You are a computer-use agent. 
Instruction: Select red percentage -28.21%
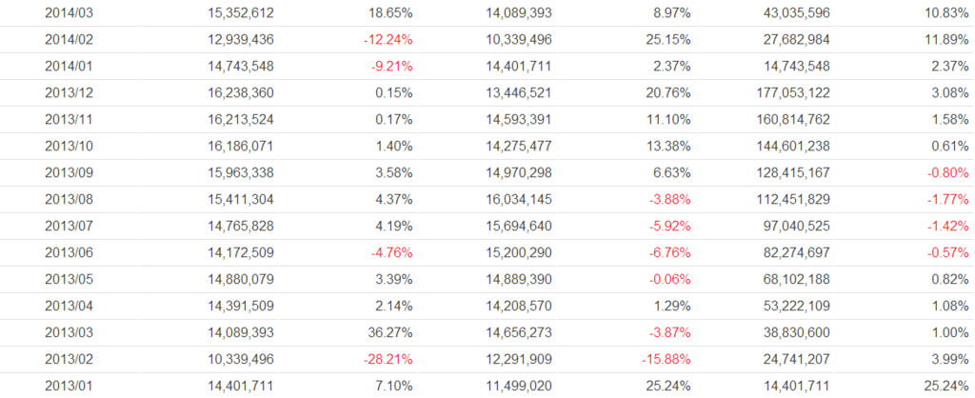click(x=388, y=360)
